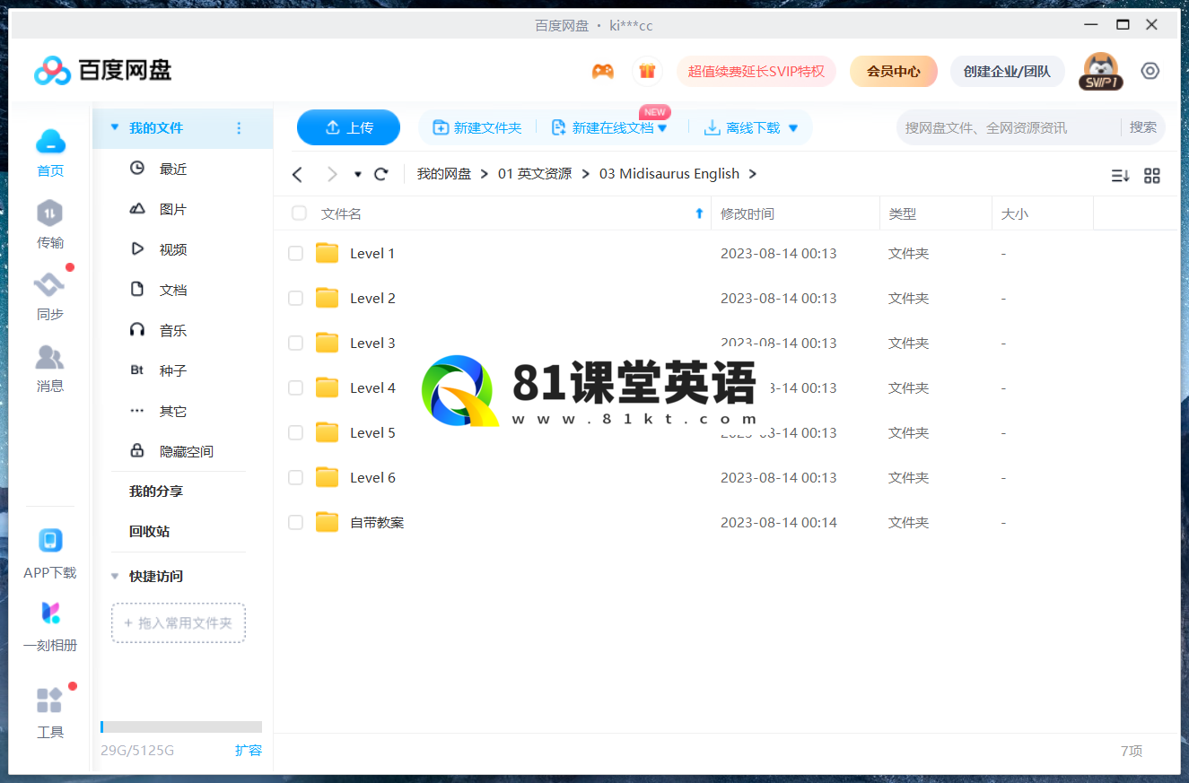Open the 自带教案 folder icon

click(x=328, y=522)
